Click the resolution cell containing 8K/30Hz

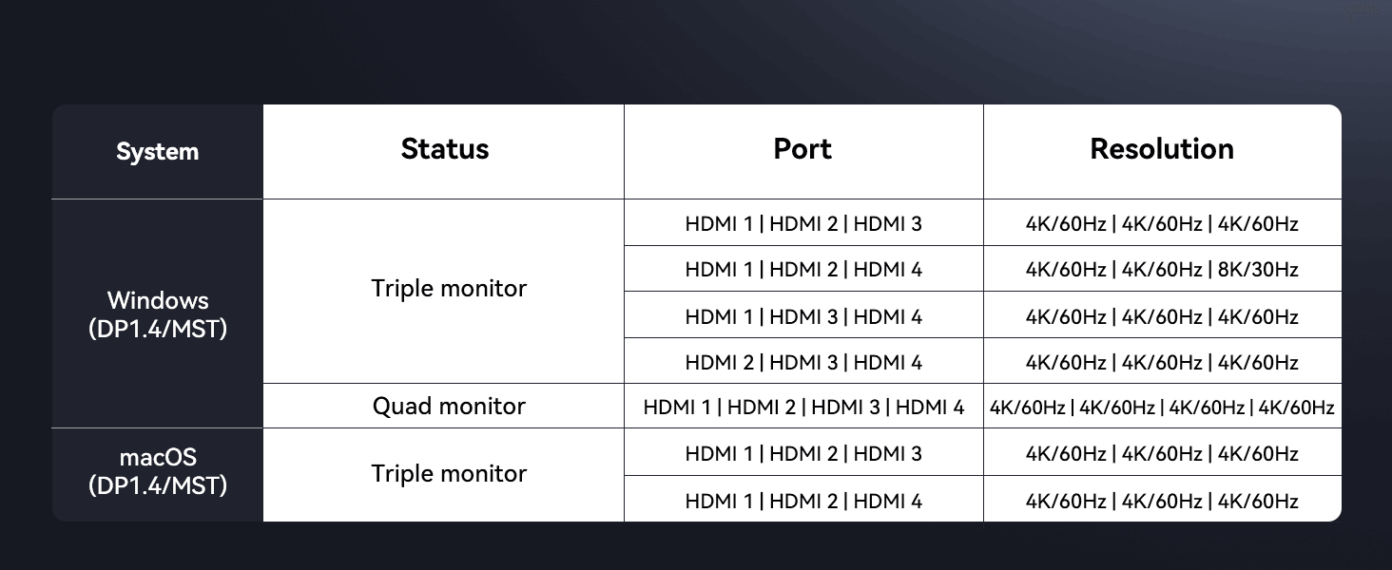point(1162,270)
